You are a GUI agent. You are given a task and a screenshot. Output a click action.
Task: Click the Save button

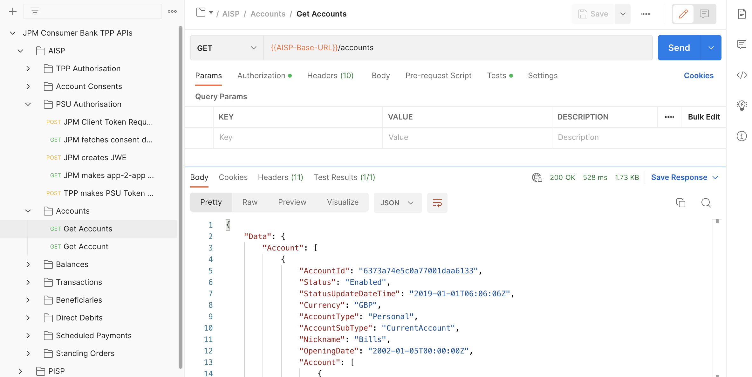point(593,14)
